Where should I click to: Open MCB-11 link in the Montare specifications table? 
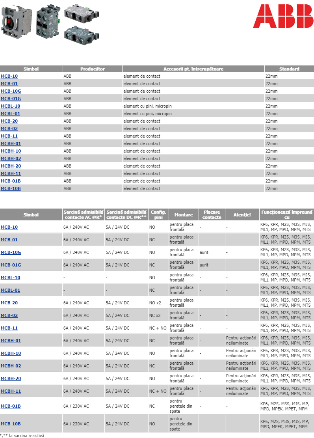tap(9, 328)
